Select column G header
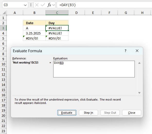The height and width of the screenshot is (134, 152). pyautogui.click(x=126, y=13)
